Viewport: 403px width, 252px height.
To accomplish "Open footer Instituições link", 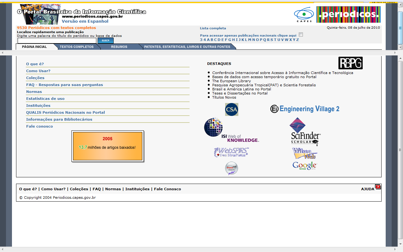I will [x=137, y=189].
